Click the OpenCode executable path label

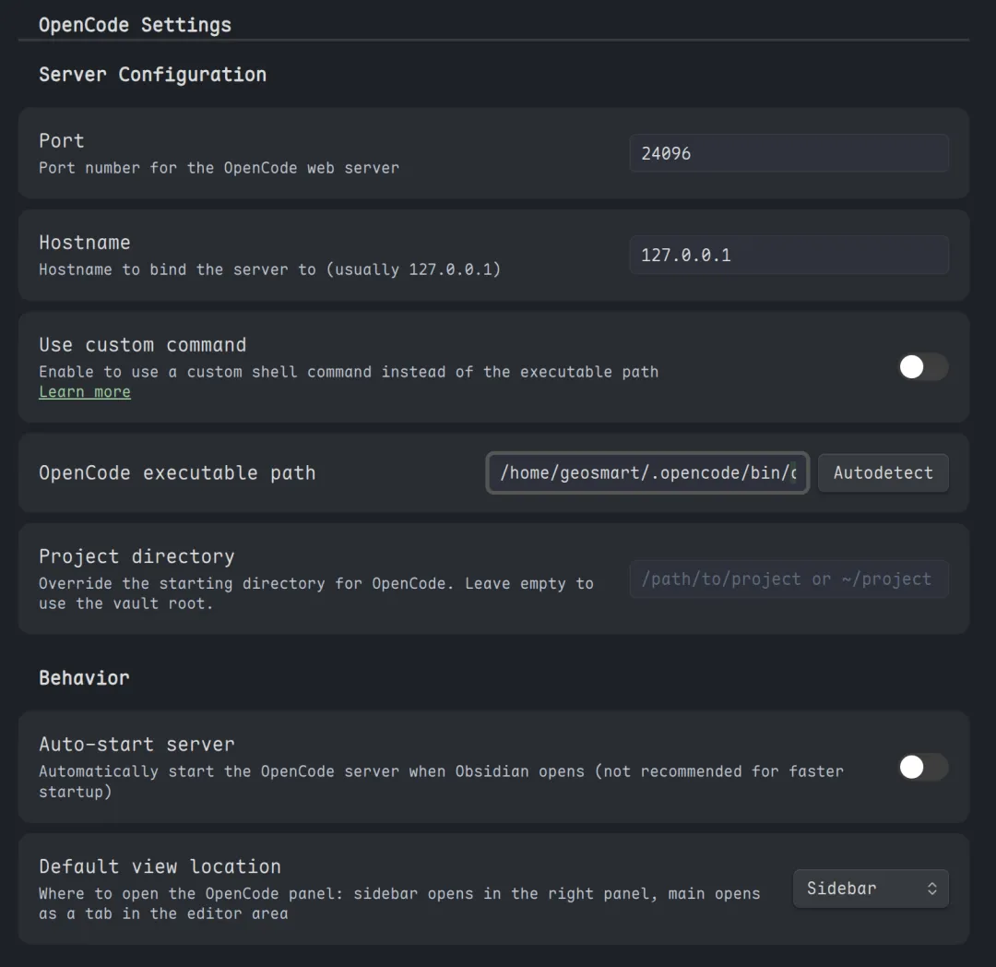[x=177, y=472]
